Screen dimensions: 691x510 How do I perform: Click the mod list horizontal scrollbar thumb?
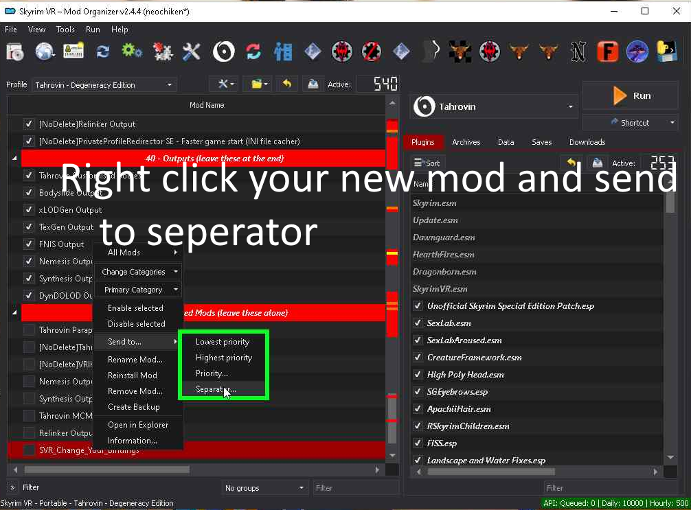(107, 470)
